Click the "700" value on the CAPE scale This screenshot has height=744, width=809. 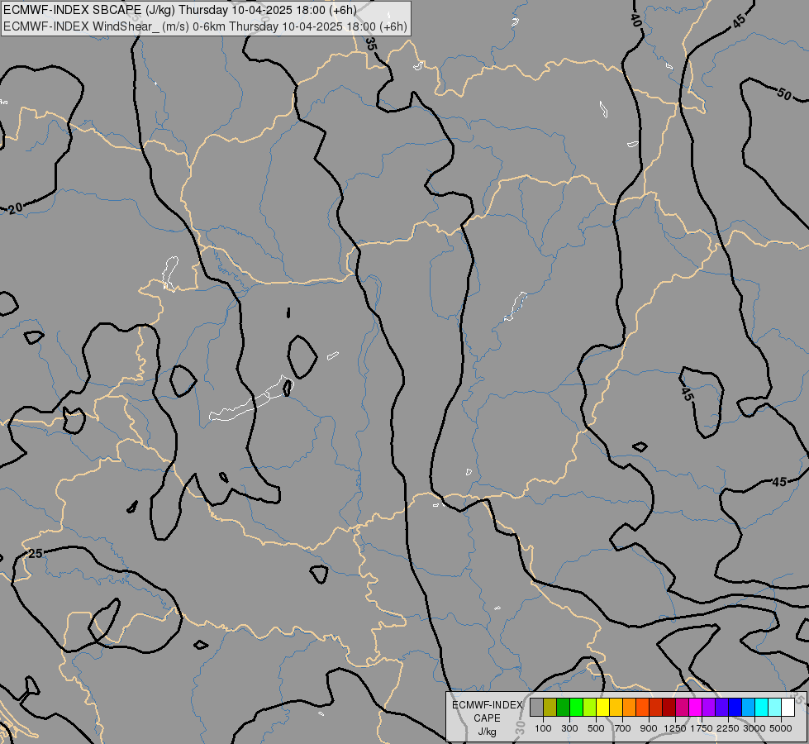point(623,728)
